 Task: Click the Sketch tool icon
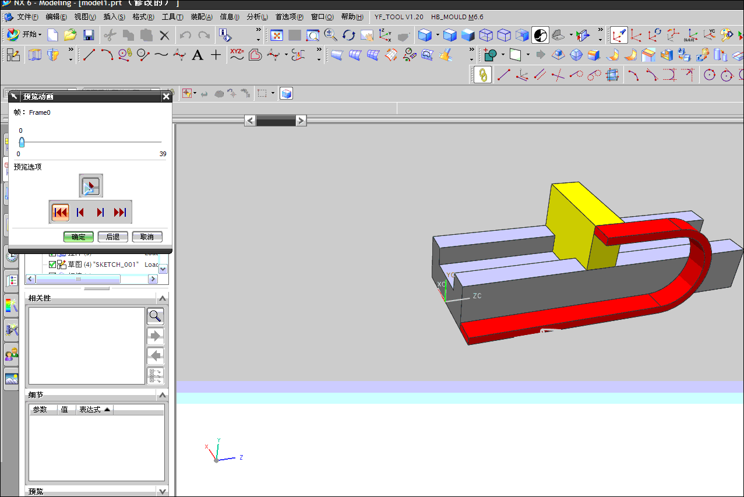point(13,55)
